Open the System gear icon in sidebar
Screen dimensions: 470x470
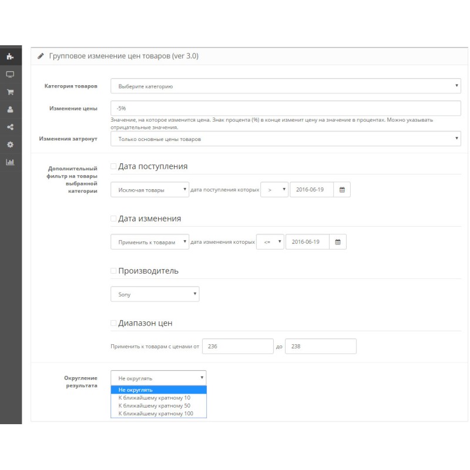click(10, 145)
